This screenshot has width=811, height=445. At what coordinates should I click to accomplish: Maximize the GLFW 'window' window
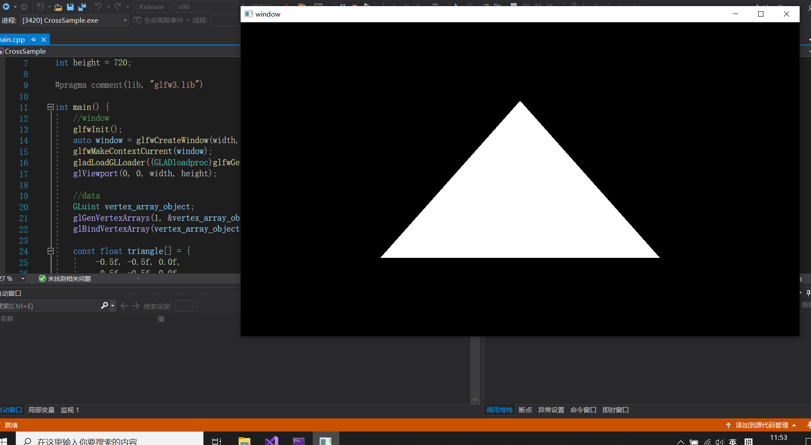coord(761,14)
